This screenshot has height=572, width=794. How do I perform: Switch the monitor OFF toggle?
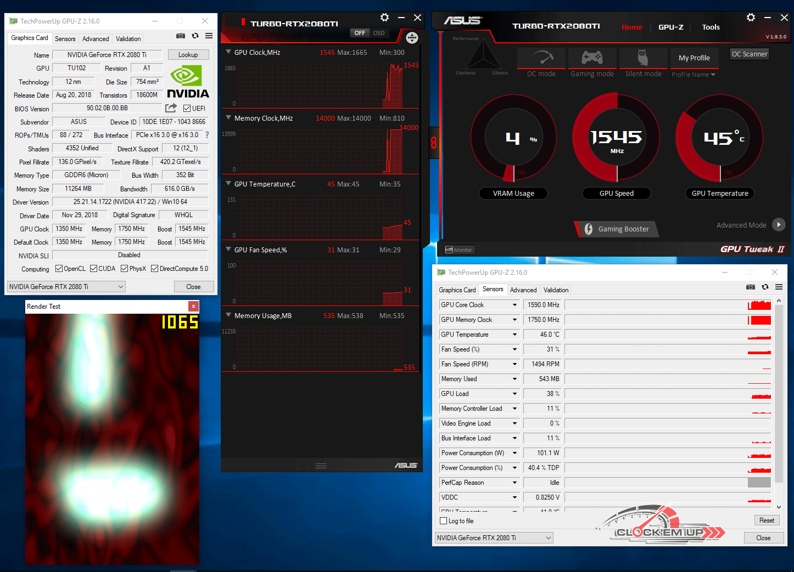click(x=360, y=33)
